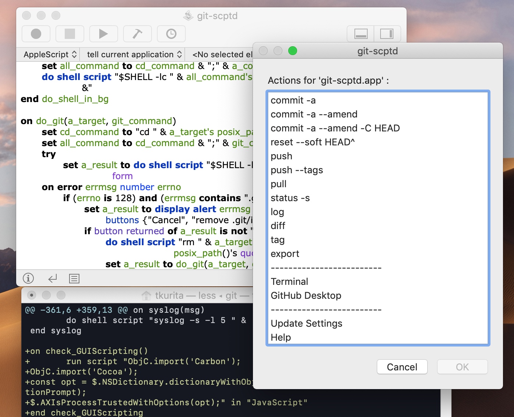Click the Record button in Script Editor
Screen dimensions: 514x417
coord(36,34)
